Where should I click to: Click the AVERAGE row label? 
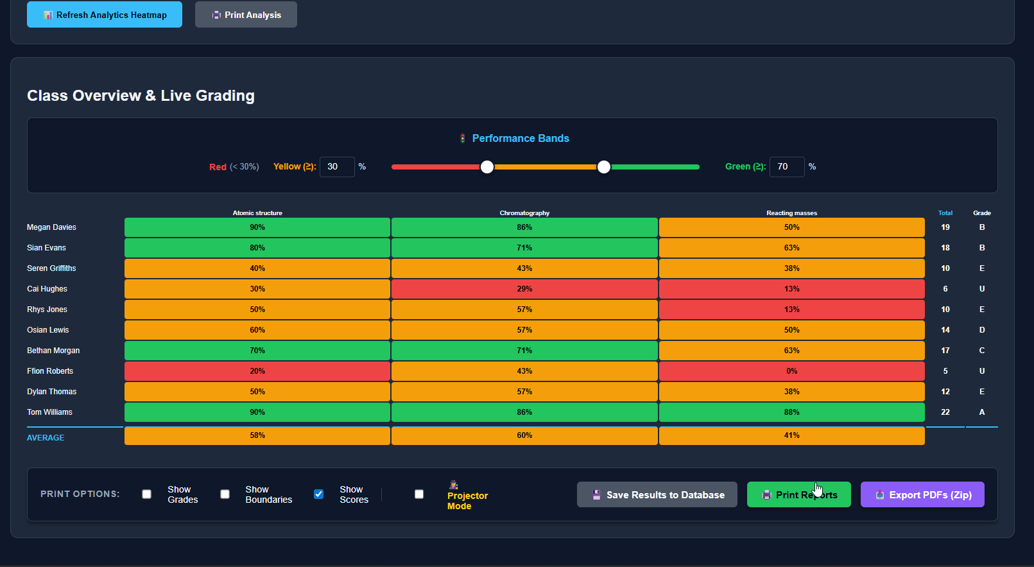tap(46, 438)
